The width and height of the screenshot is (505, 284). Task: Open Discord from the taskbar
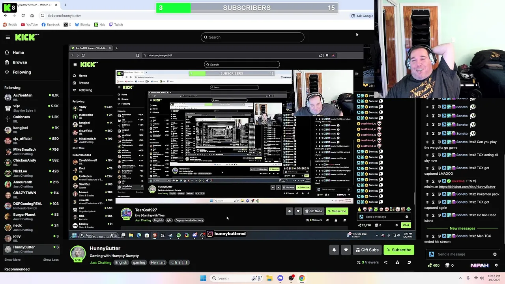[280, 278]
